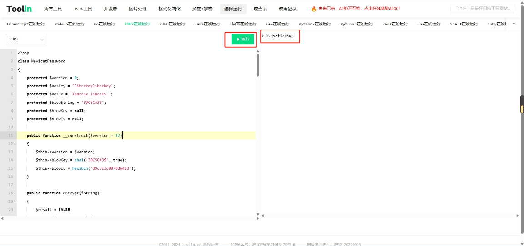
Task: Click line 11 number in the gutter
Action: click(x=10, y=135)
